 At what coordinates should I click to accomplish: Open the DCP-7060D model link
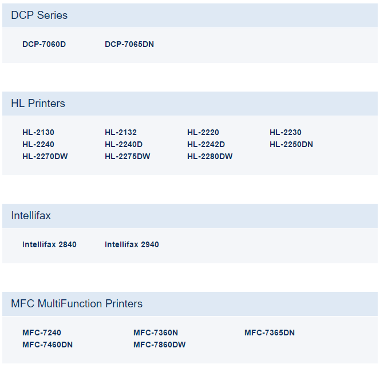[44, 44]
